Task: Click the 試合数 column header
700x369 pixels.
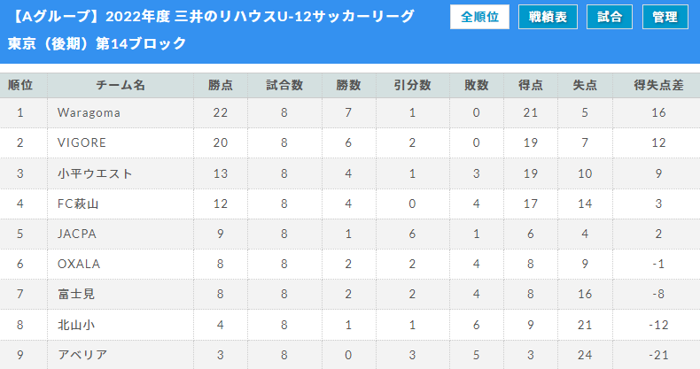Action: (x=284, y=86)
